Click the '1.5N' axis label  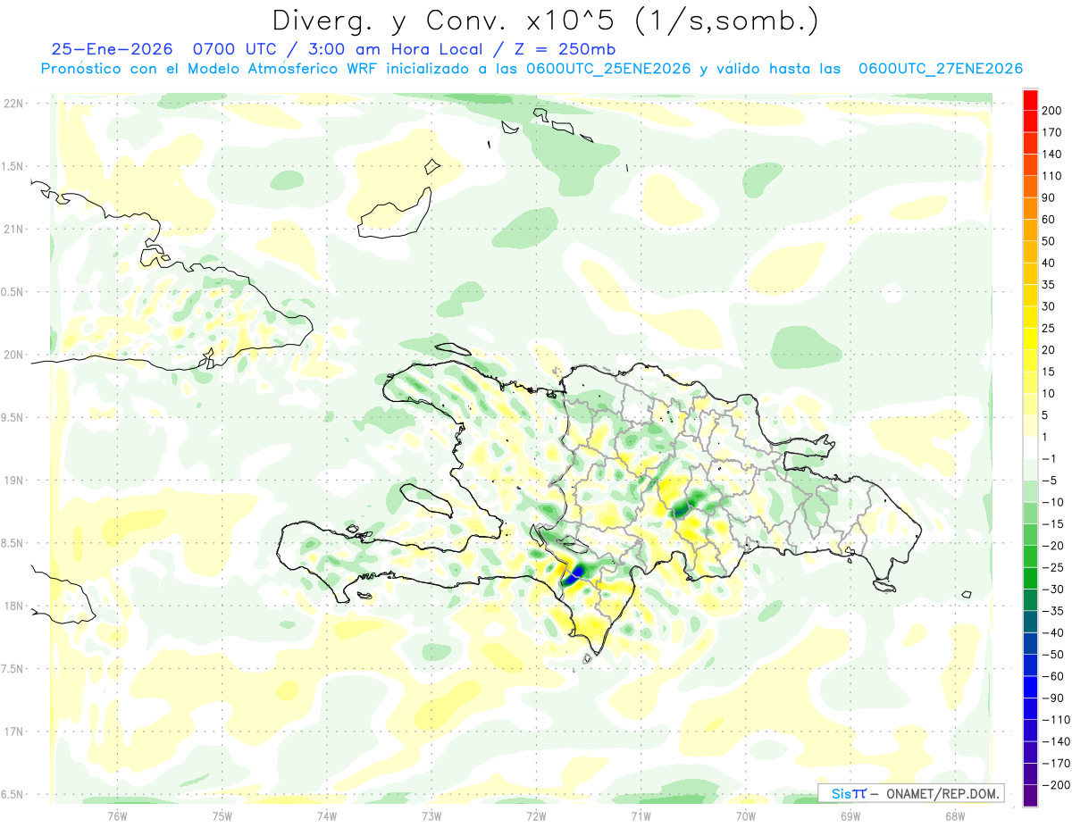pyautogui.click(x=13, y=166)
